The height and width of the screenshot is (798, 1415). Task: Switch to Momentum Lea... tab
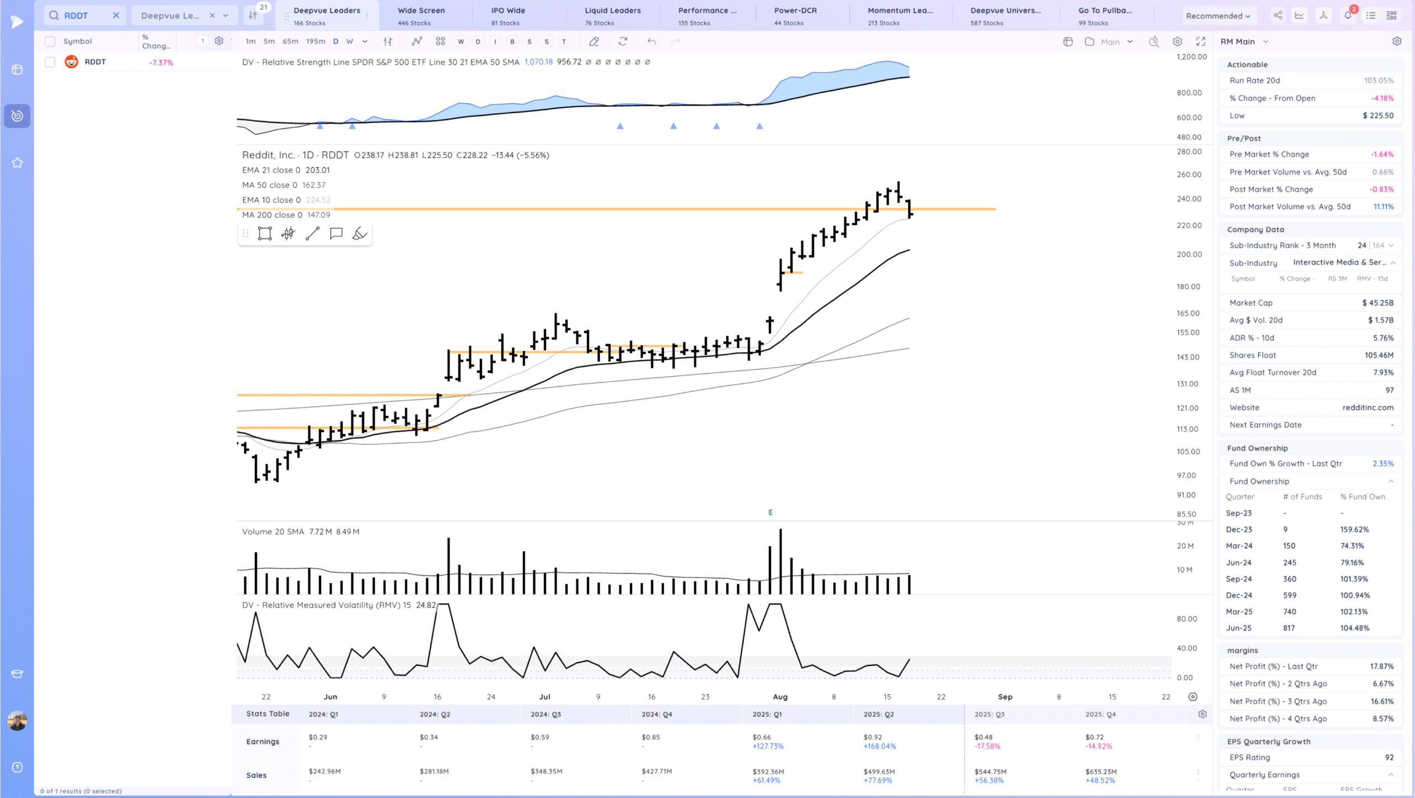pos(900,16)
